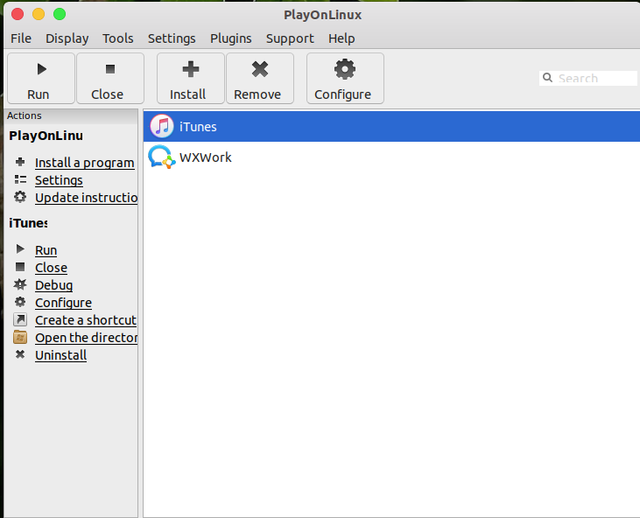Click Update instructions link
640x518 pixels.
tap(86, 198)
